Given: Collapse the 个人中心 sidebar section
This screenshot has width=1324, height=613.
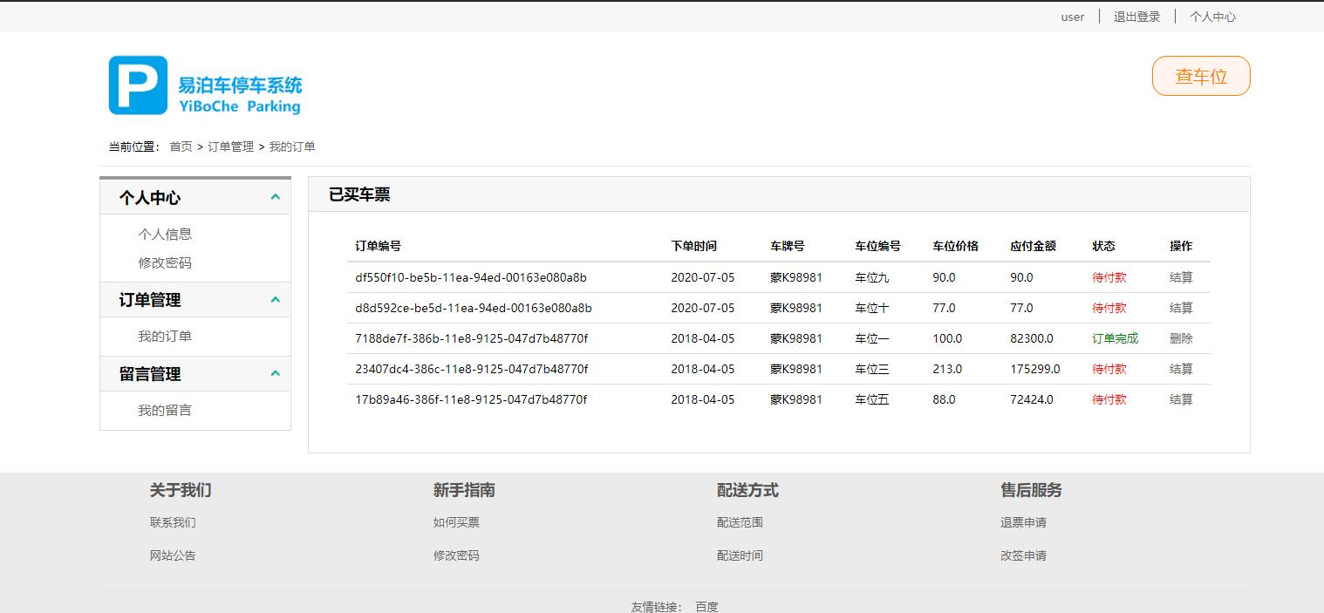Looking at the screenshot, I should [276, 197].
